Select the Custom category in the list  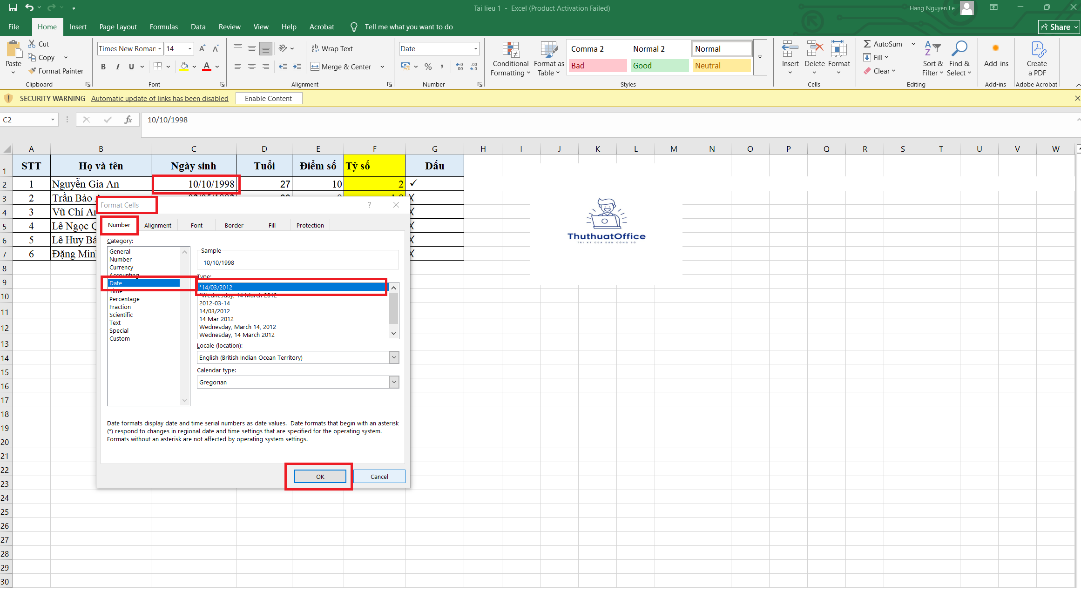(120, 338)
